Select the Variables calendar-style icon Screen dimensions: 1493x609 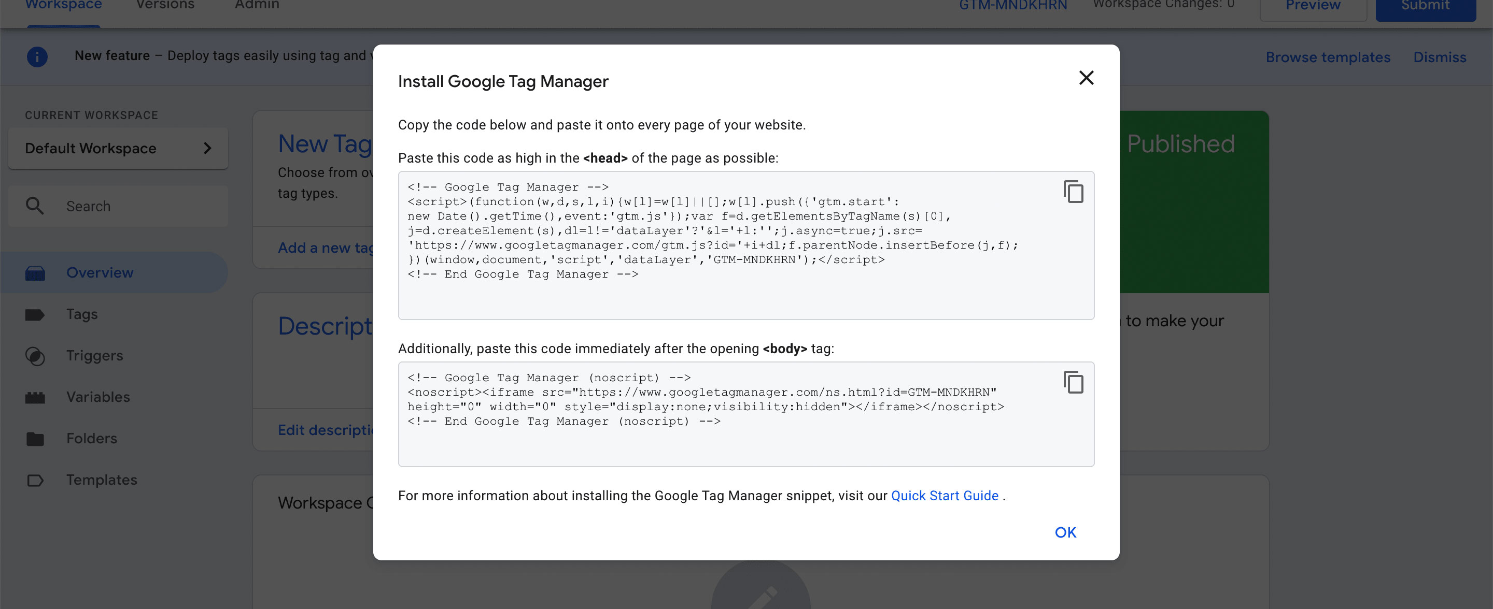click(x=36, y=397)
